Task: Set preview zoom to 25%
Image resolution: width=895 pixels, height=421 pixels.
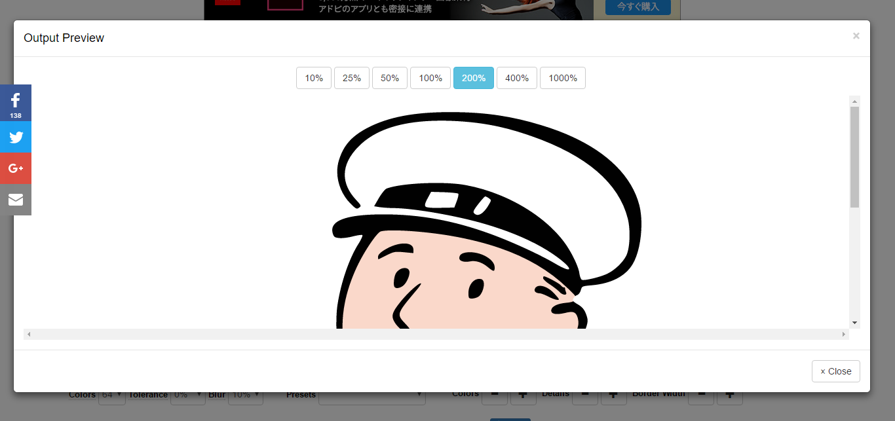Action: (x=352, y=78)
